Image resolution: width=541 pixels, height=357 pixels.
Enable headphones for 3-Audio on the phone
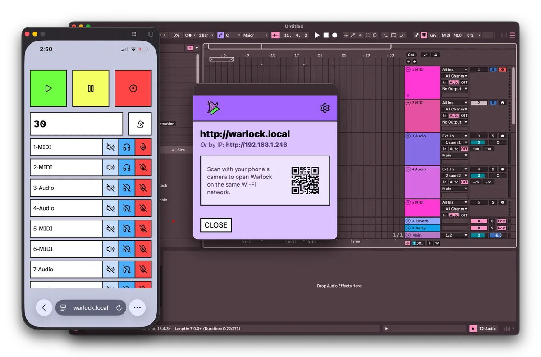[127, 188]
